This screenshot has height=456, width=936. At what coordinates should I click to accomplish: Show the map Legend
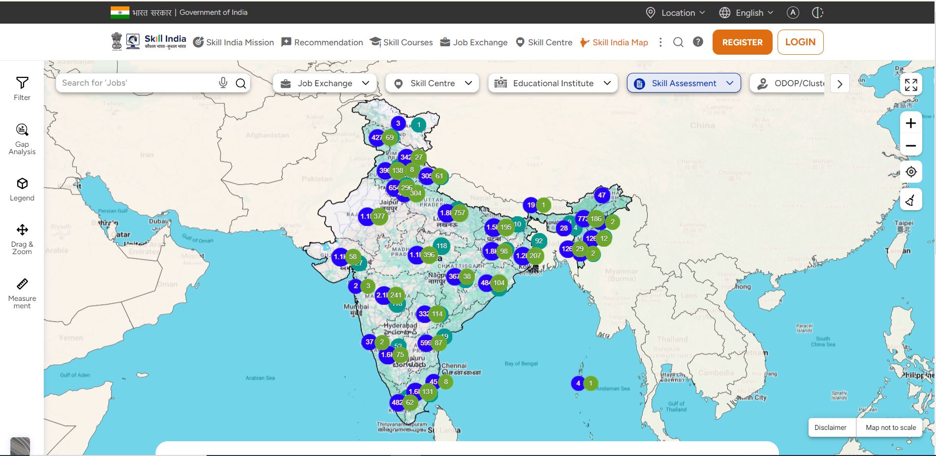pyautogui.click(x=22, y=190)
